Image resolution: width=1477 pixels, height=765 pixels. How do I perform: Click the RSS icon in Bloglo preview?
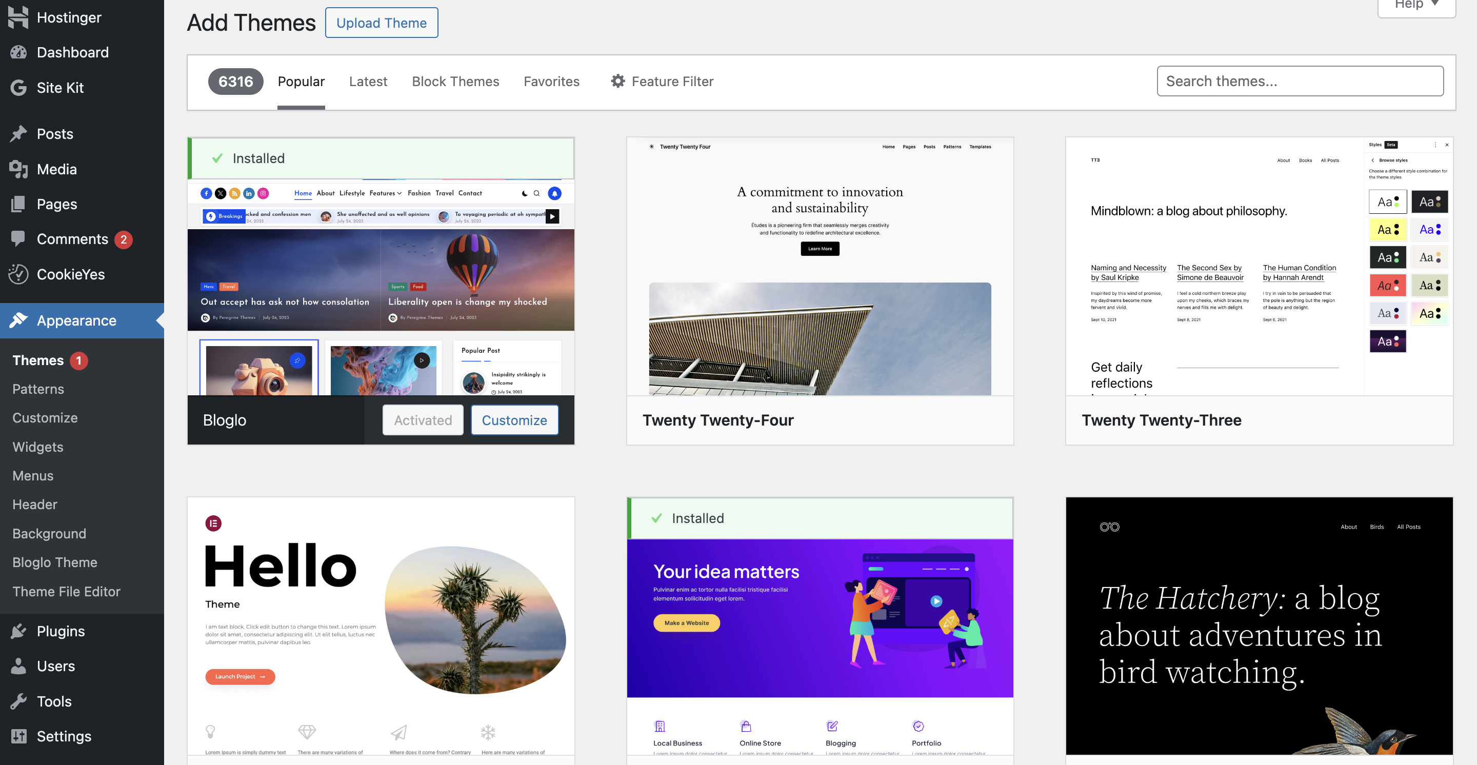click(234, 194)
